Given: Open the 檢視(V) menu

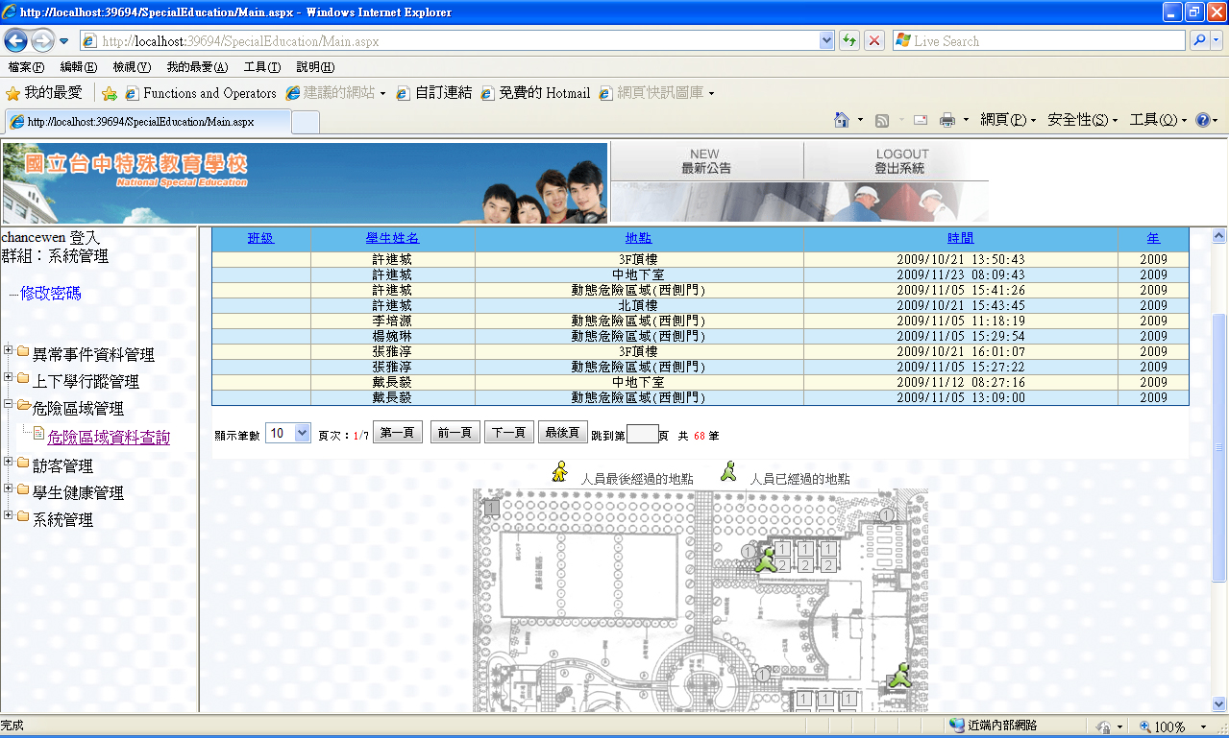Looking at the screenshot, I should (132, 67).
